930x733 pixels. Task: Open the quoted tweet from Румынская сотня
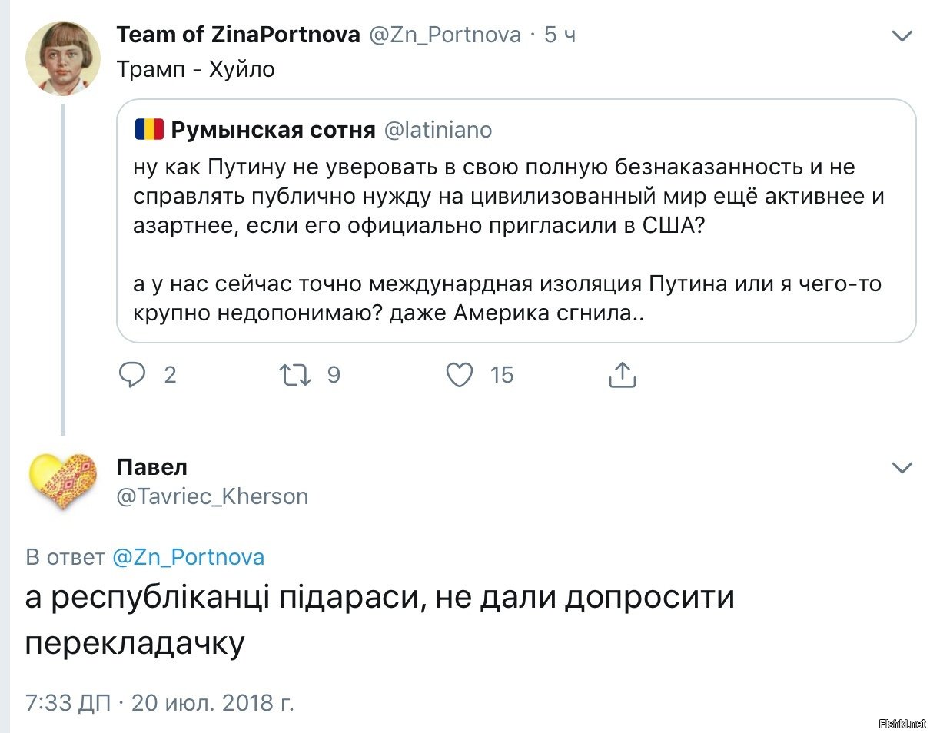(516, 221)
